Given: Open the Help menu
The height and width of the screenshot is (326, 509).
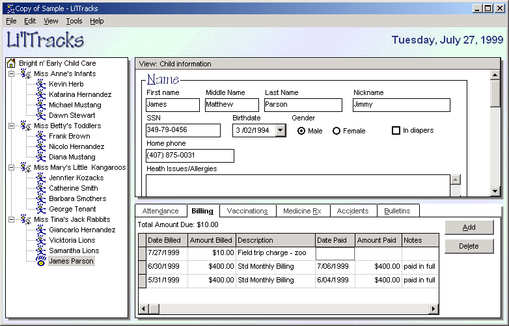Looking at the screenshot, I should click(x=97, y=21).
